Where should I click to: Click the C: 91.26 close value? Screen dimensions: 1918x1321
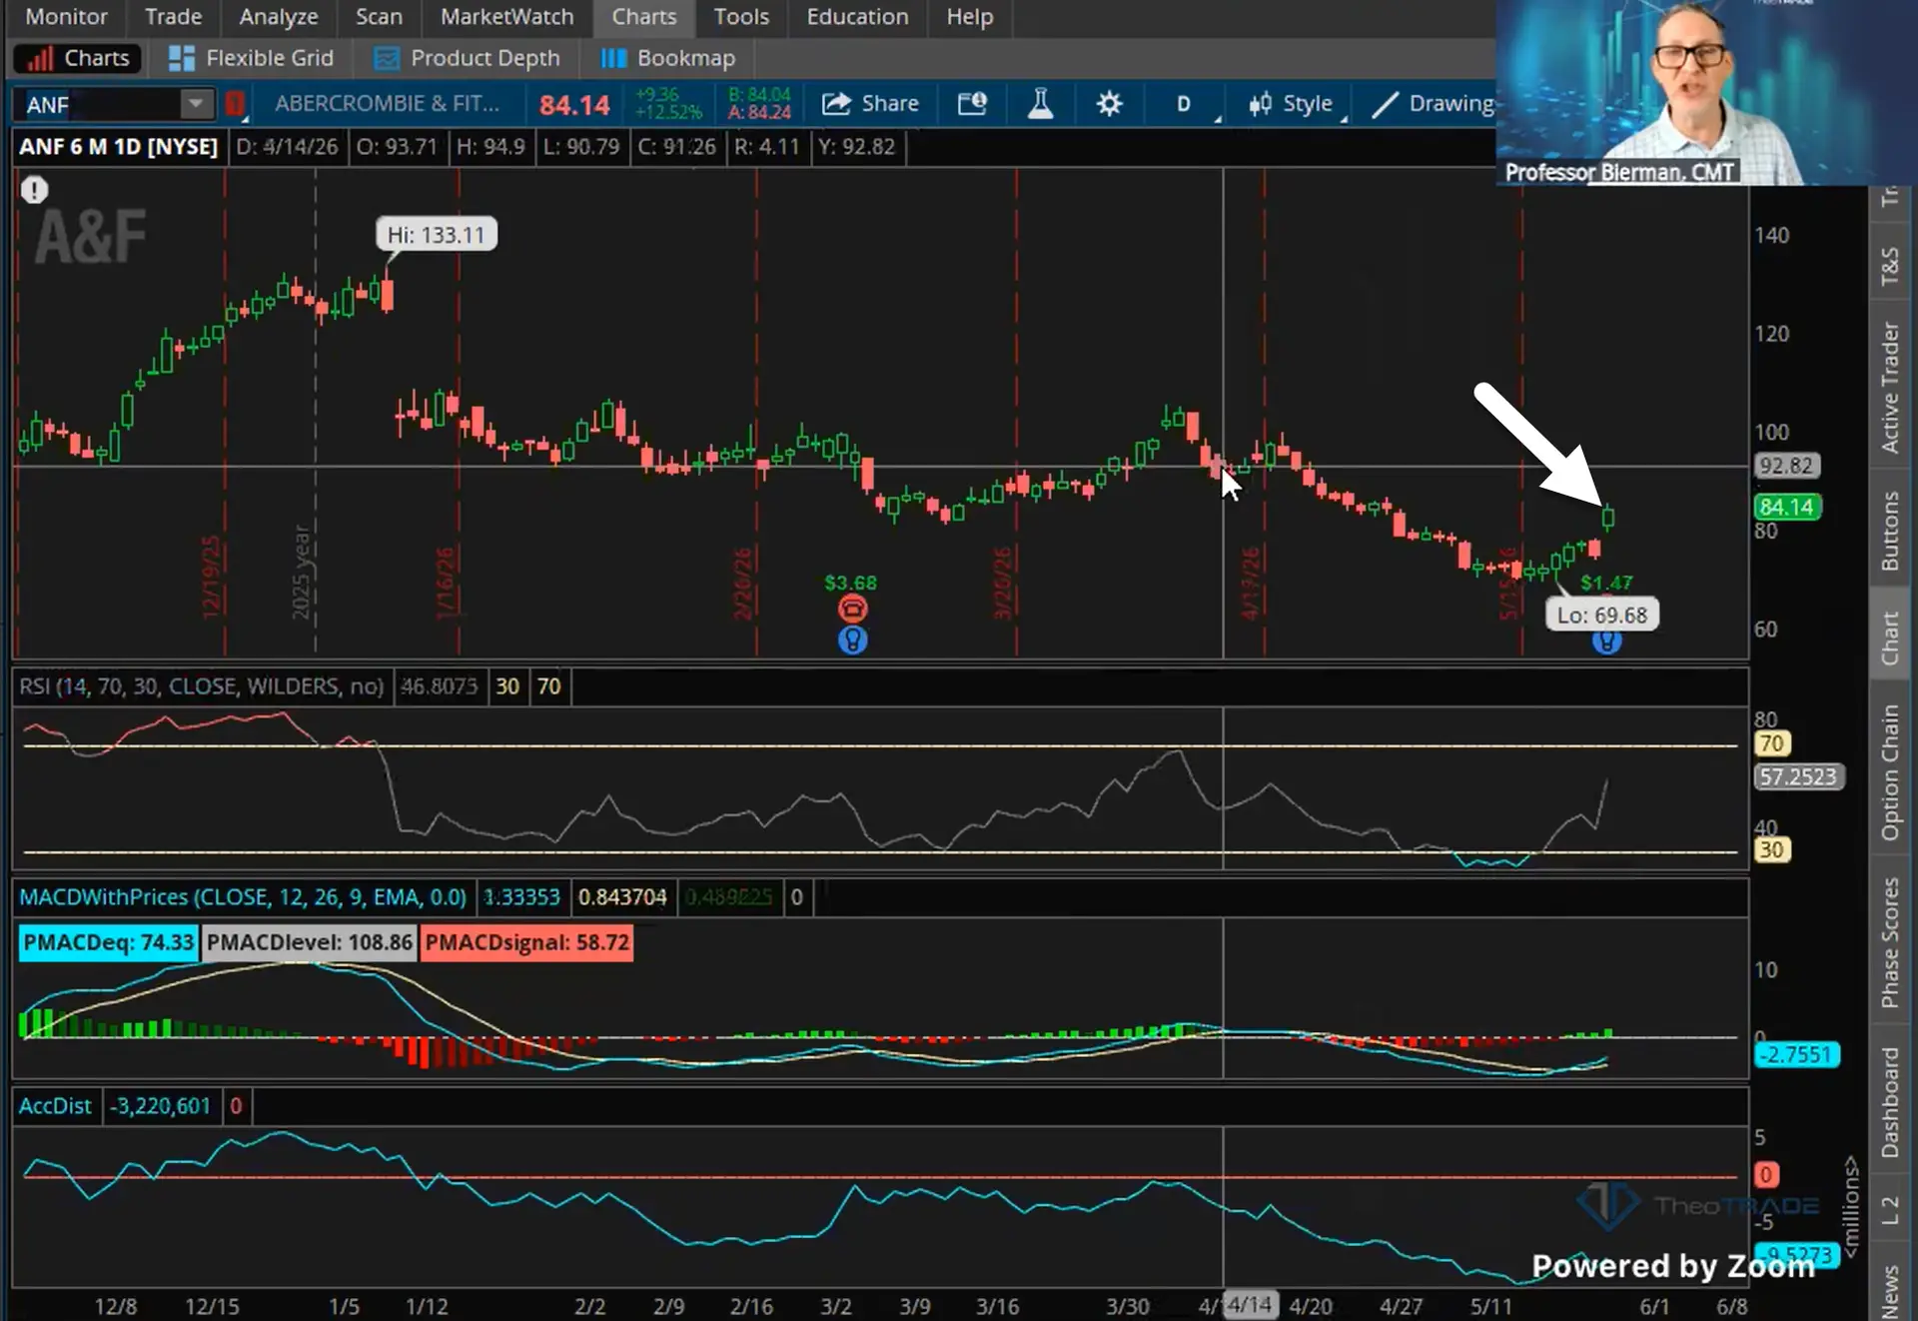(x=677, y=147)
